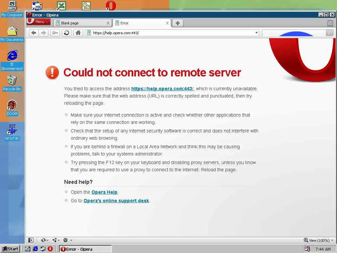The height and width of the screenshot is (253, 337).
Task: Close the Error tab
Action: point(167,23)
